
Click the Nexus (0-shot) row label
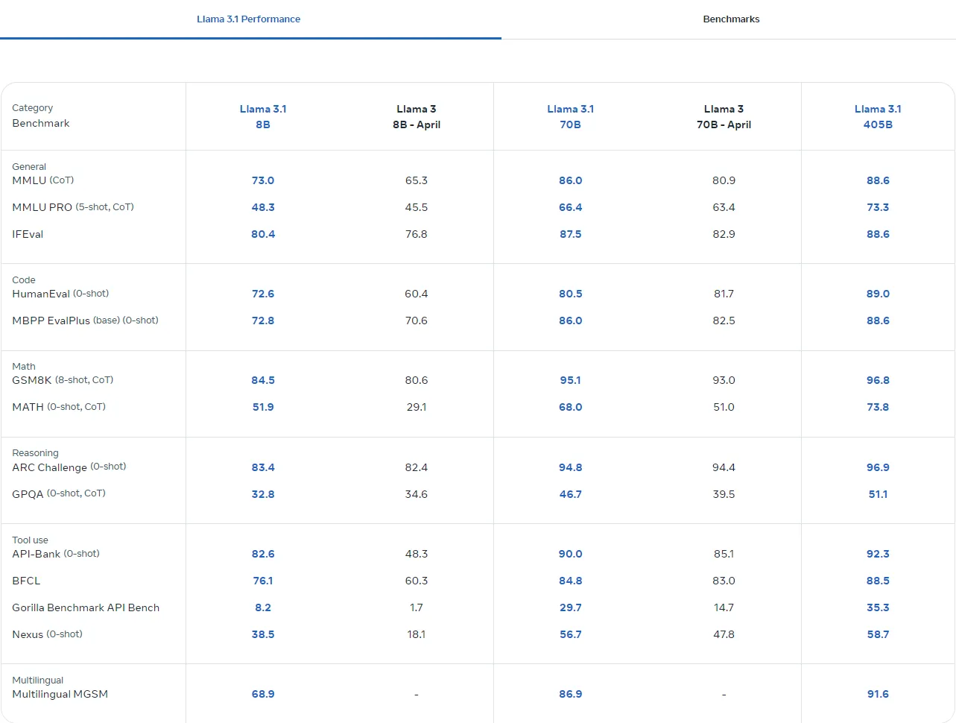[x=47, y=634]
